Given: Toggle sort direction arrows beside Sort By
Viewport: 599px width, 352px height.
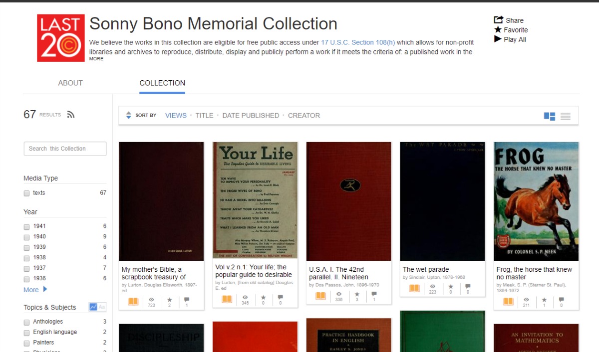Looking at the screenshot, I should 128,115.
